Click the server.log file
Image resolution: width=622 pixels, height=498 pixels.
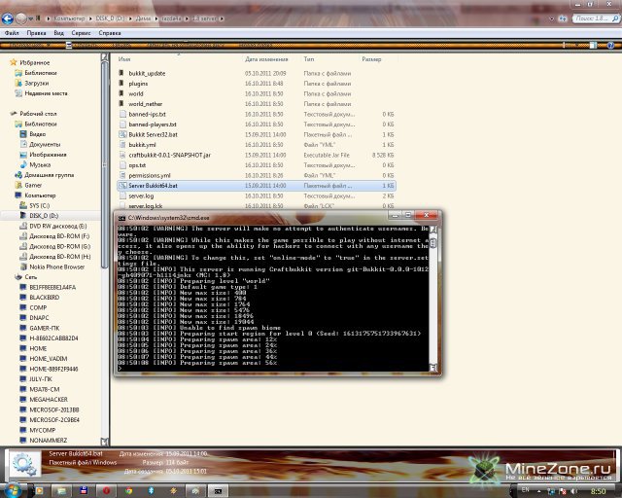coord(142,196)
